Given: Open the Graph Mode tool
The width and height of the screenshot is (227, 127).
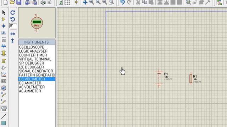Looking at the screenshot, I should 4,74.
